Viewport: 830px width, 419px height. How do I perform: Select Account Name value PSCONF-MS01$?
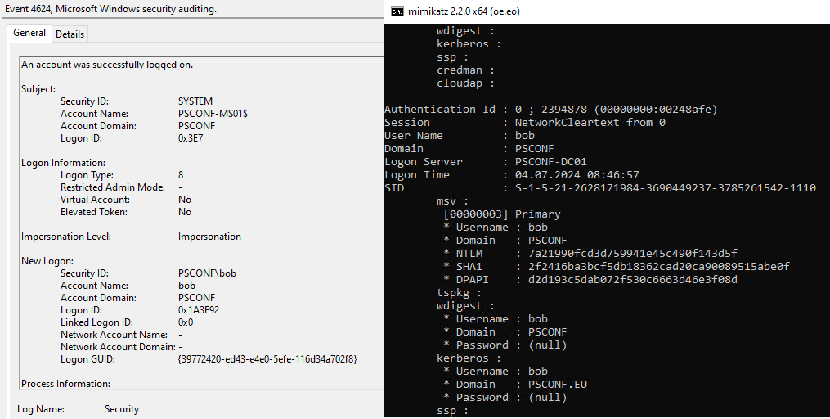tap(213, 114)
